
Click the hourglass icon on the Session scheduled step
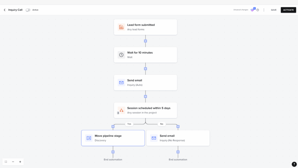coord(118,113)
